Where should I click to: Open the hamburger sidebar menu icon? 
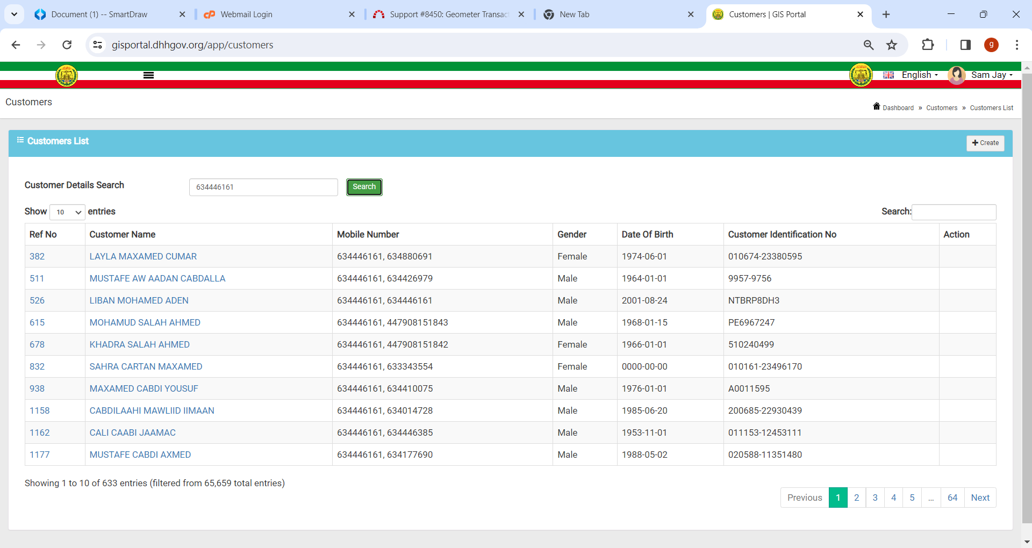point(149,75)
